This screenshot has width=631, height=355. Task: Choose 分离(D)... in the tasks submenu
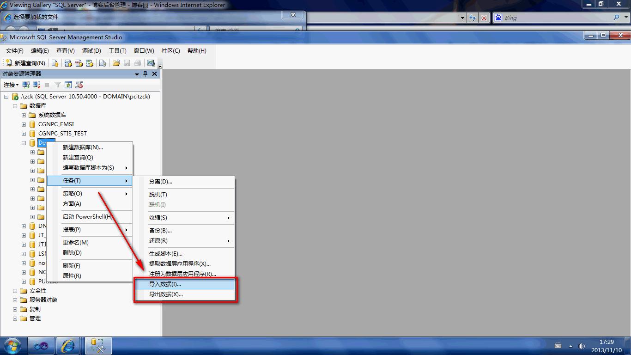point(184,182)
